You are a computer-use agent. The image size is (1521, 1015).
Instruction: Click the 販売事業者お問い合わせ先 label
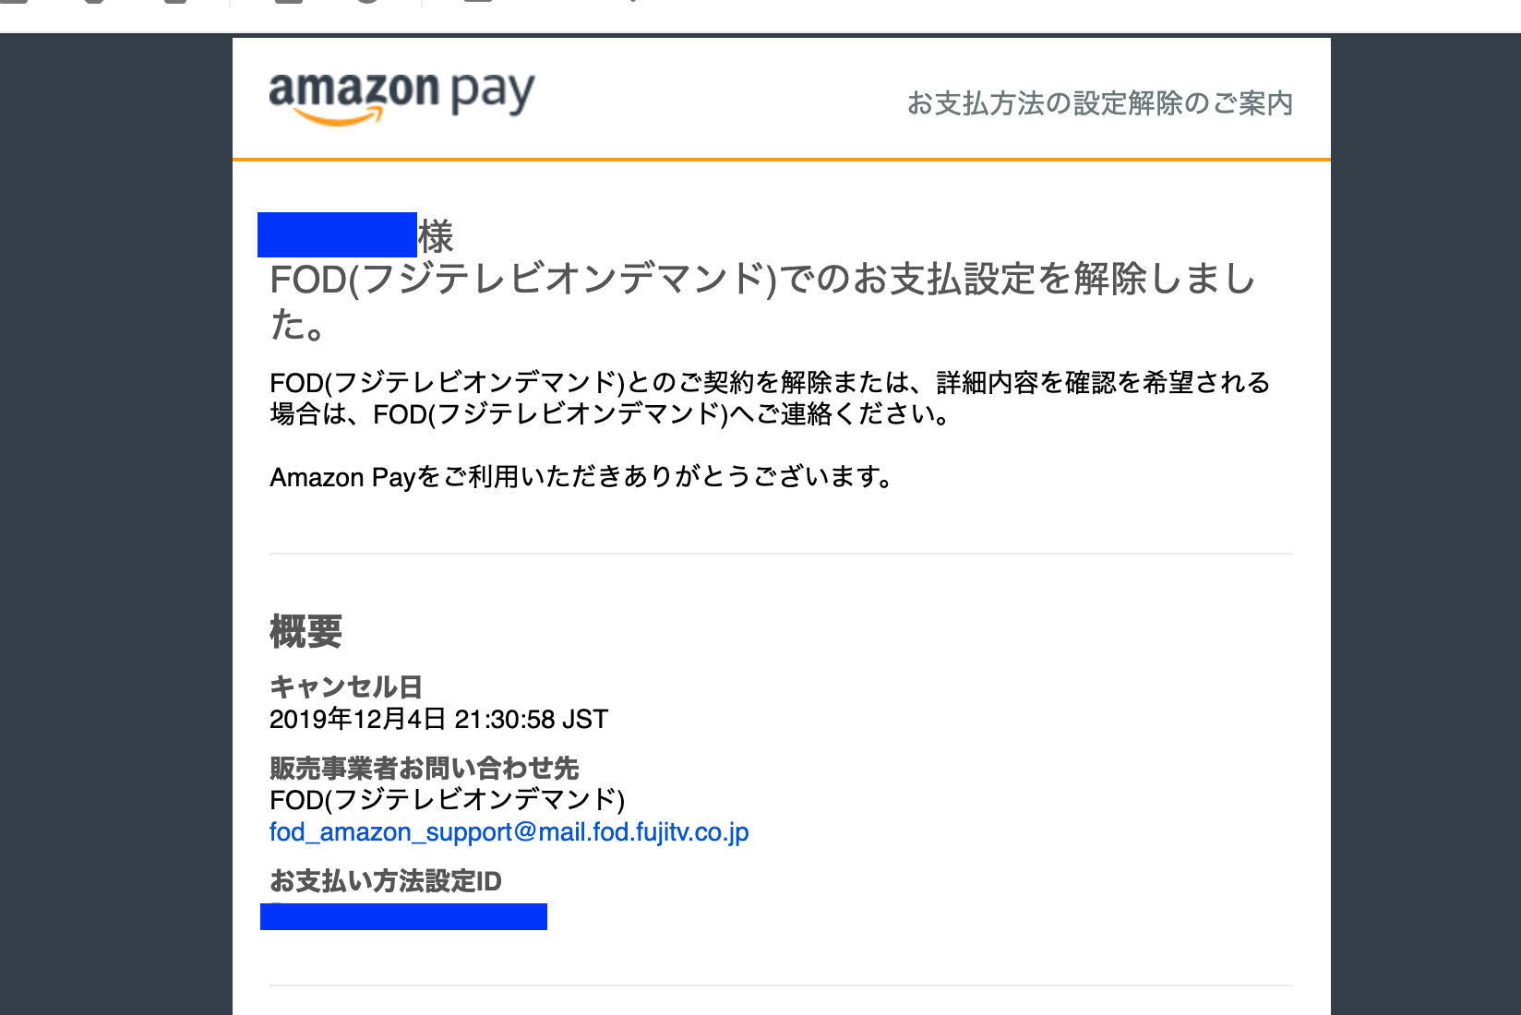tap(424, 768)
